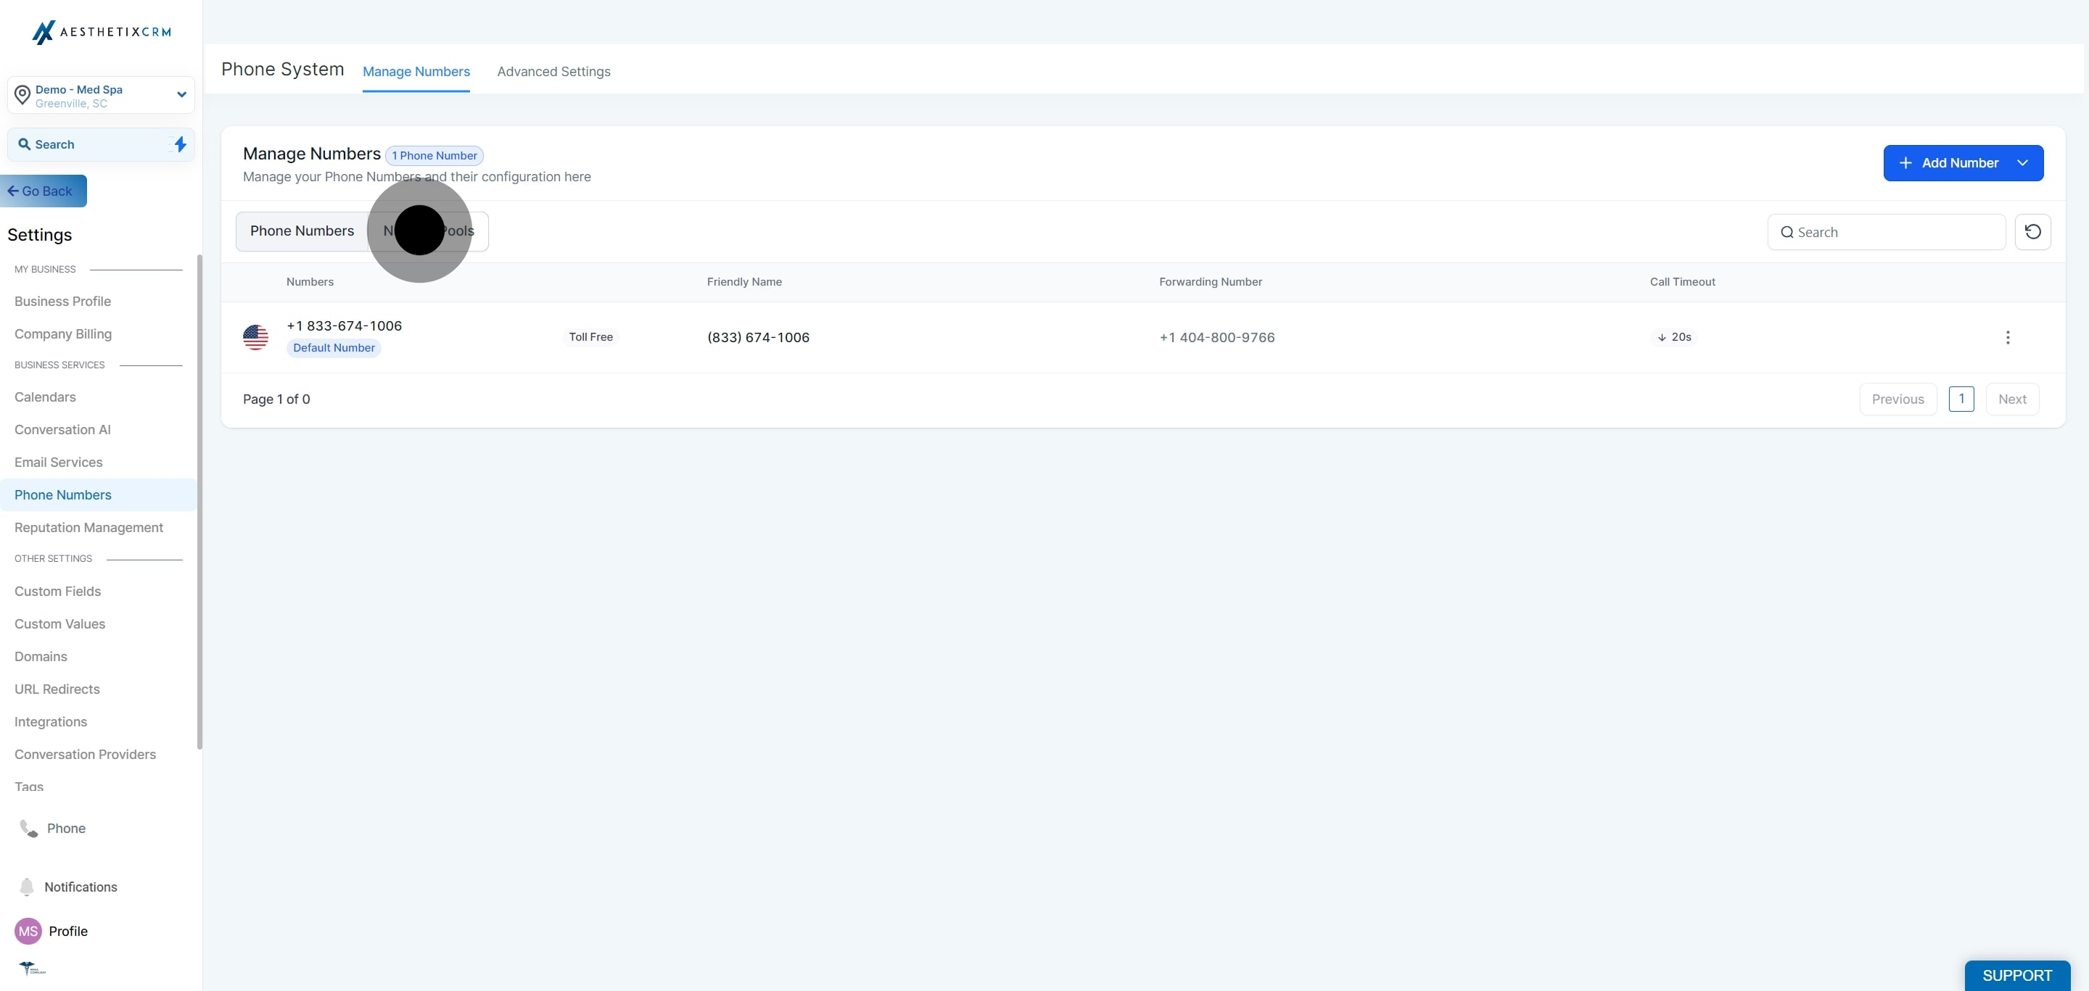Click the 20s call timeout indicator
2089x991 pixels.
click(x=1674, y=337)
